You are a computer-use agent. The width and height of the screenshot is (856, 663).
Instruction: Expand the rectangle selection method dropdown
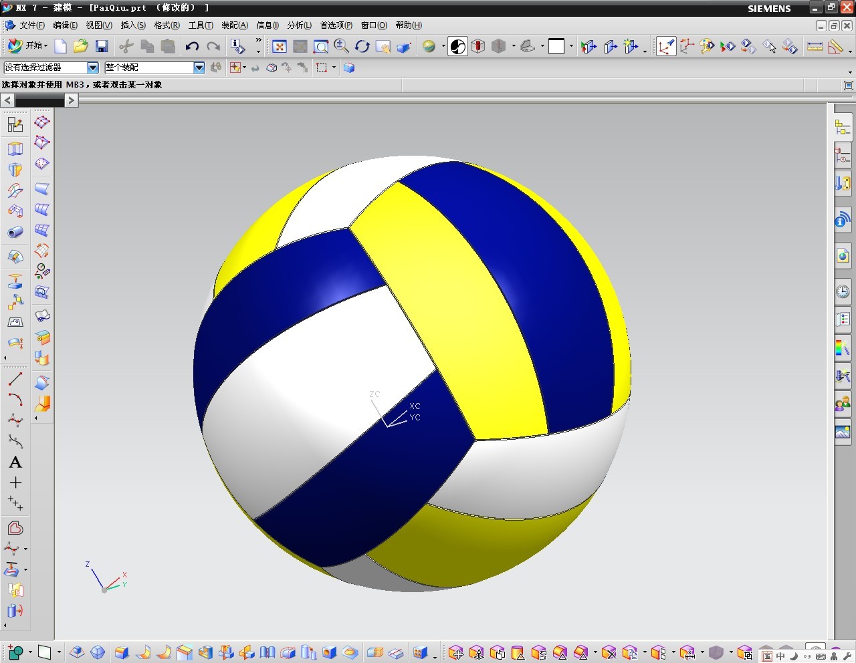point(332,68)
